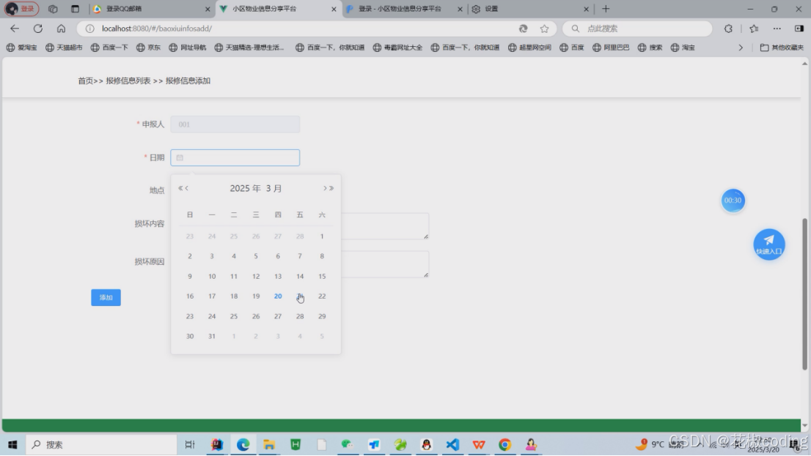Open the browser home page
The width and height of the screenshot is (811, 456).
(x=61, y=29)
